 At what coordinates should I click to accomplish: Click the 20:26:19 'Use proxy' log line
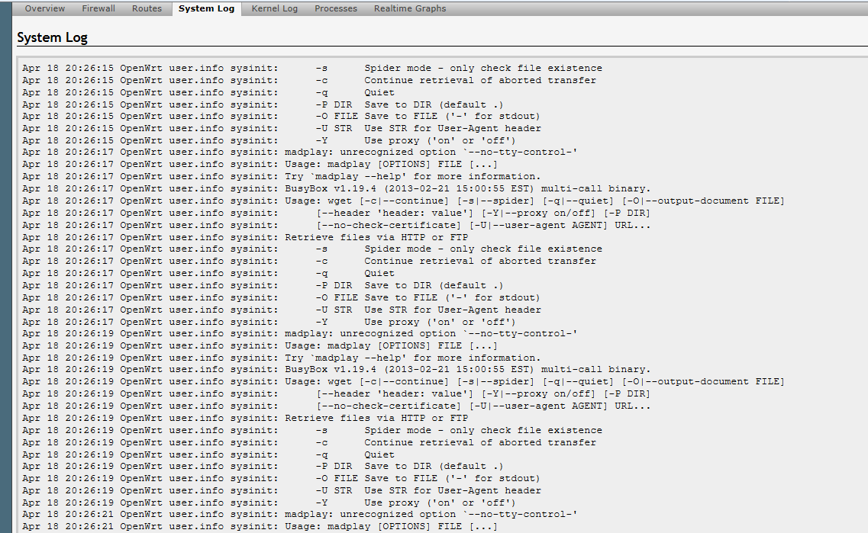(x=269, y=502)
